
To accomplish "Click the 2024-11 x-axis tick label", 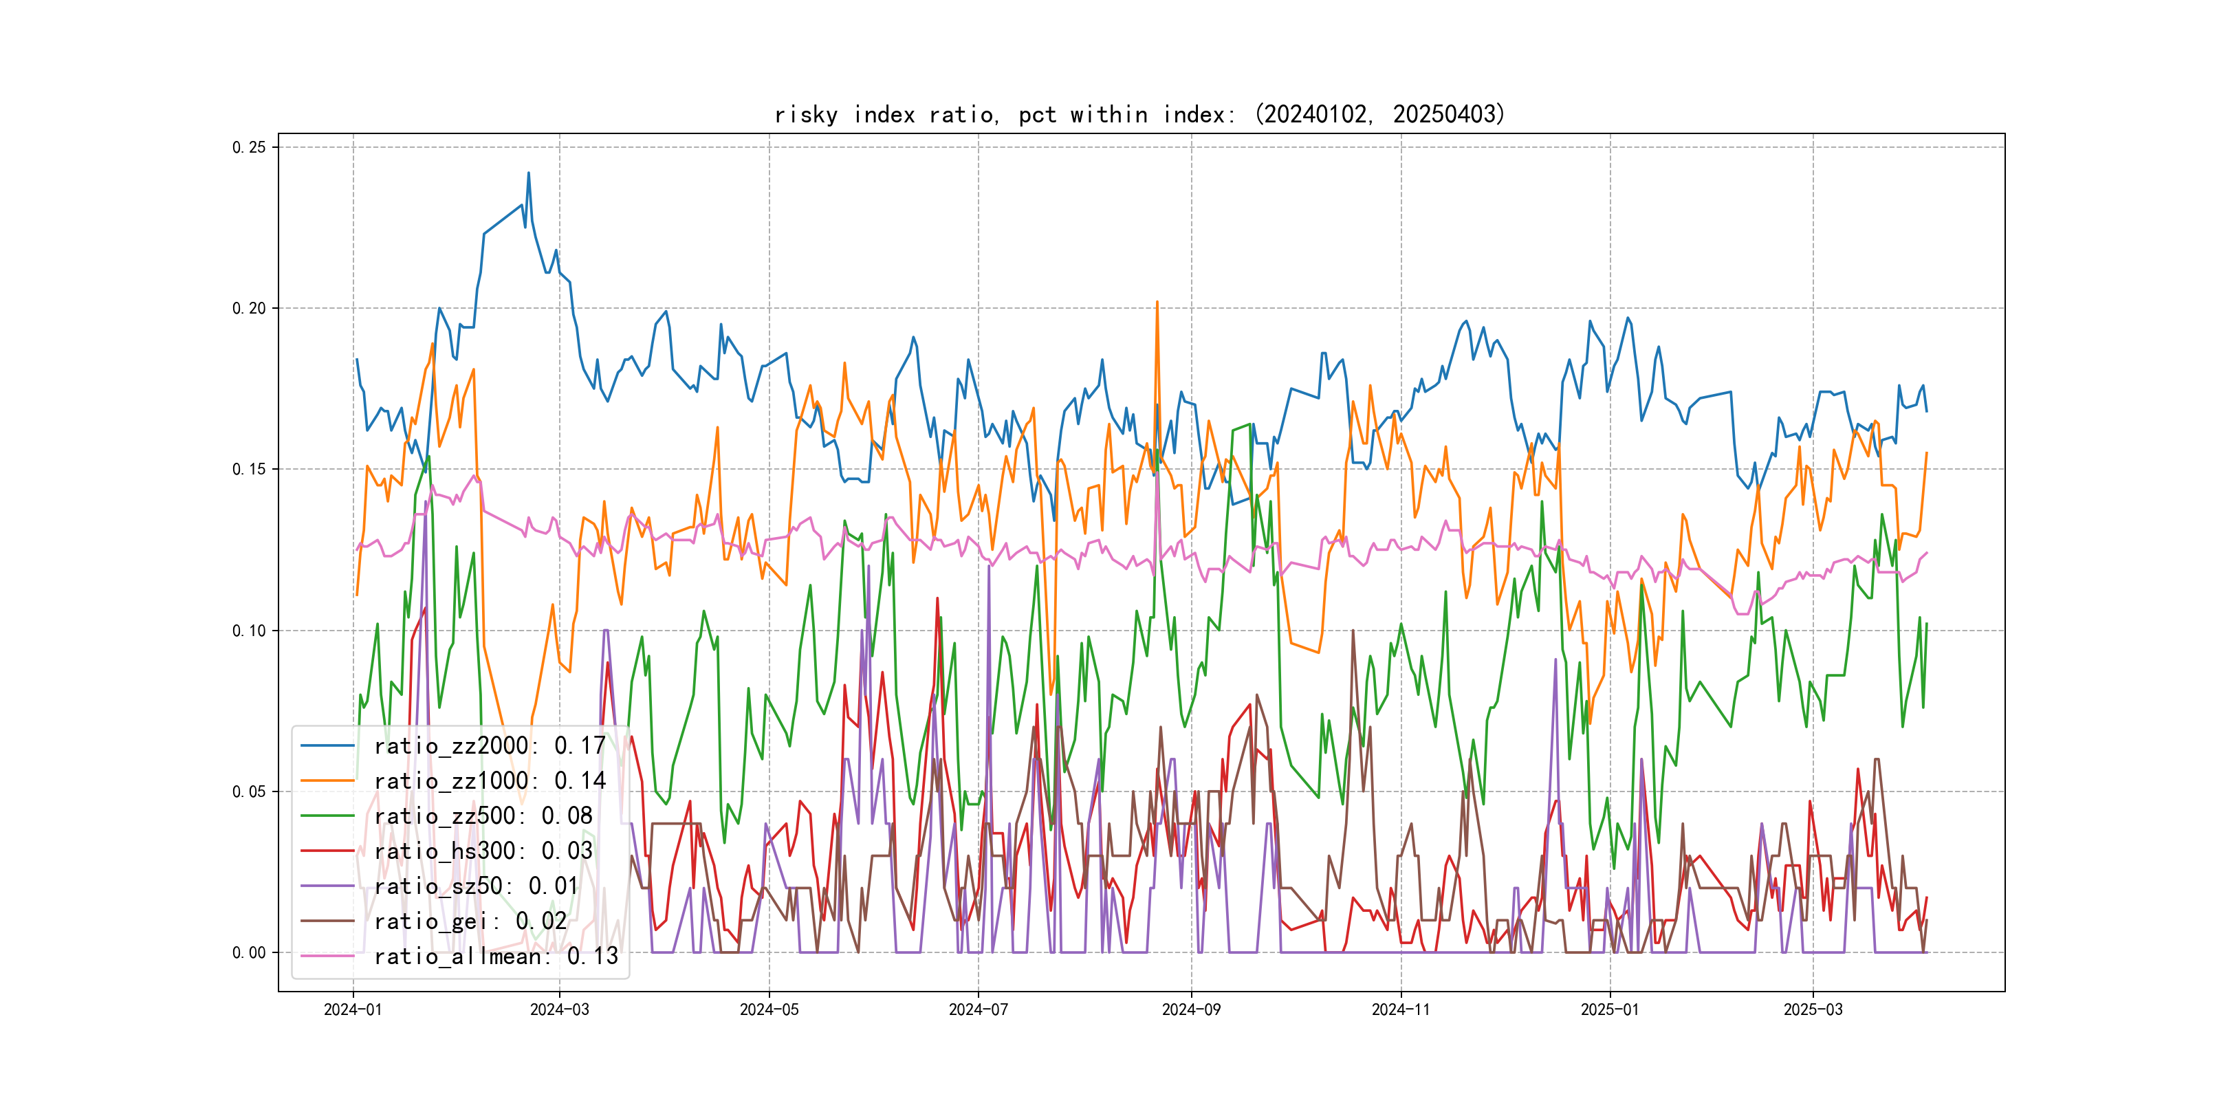I will (x=1400, y=1009).
